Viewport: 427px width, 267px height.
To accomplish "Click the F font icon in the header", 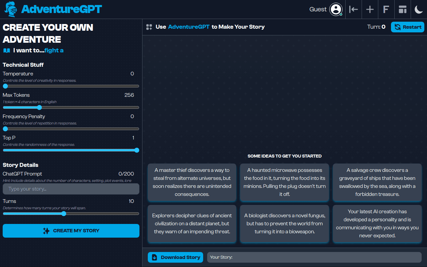I will pyautogui.click(x=386, y=9).
